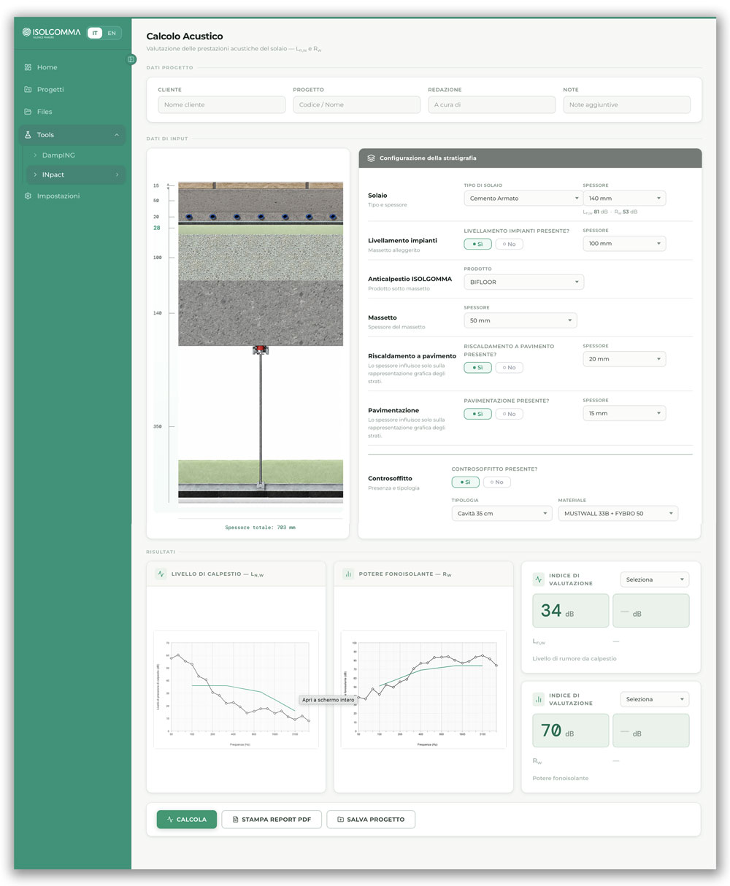Click the Livello di calpestio chart
This screenshot has height=886, width=730.
[x=236, y=690]
